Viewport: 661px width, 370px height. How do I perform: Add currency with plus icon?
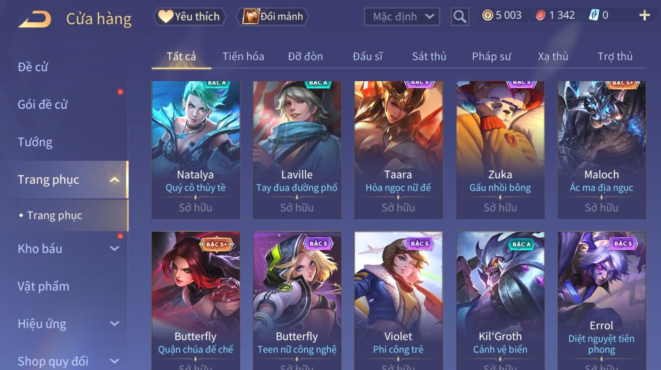coord(644,15)
